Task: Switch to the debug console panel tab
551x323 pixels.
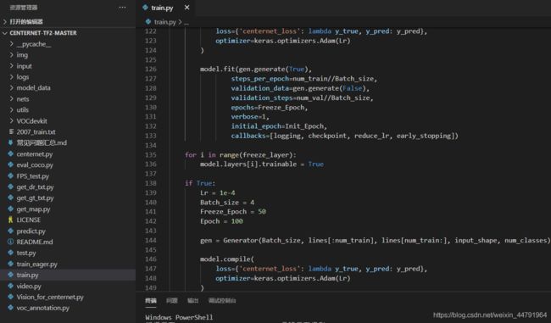Action: 222,300
